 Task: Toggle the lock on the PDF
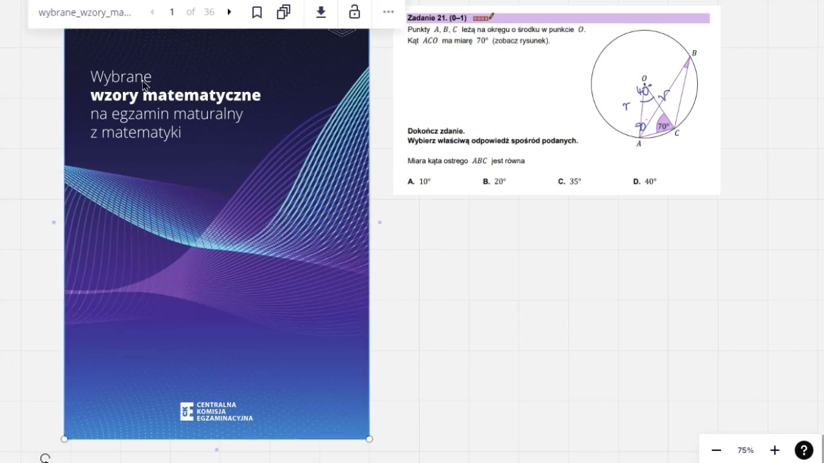(355, 12)
